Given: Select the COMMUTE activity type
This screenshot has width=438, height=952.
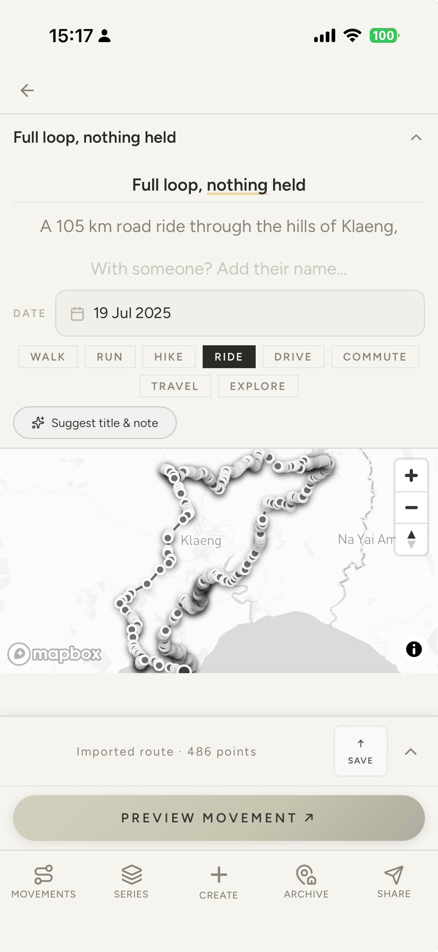Looking at the screenshot, I should point(375,357).
